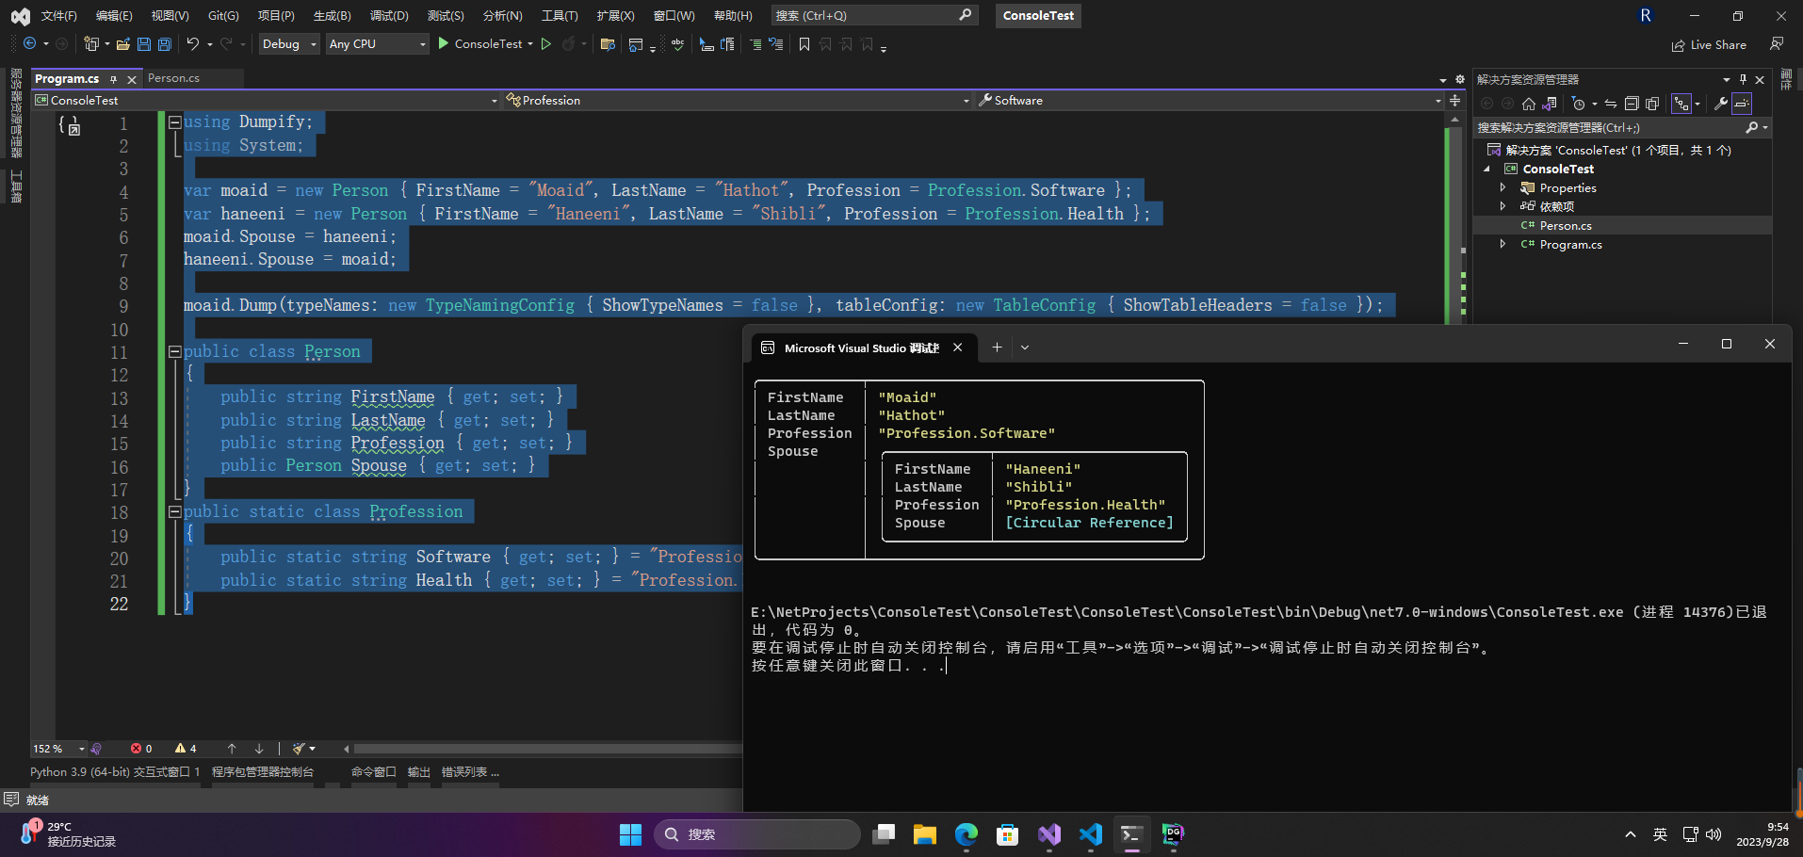The height and width of the screenshot is (857, 1803).
Task: Switch views icon in Solution Explorer toolbar
Action: [1550, 104]
